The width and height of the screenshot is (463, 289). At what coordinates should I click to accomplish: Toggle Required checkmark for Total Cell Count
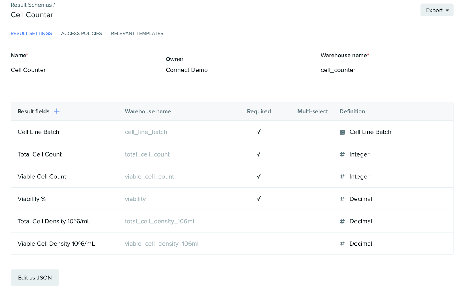pos(259,154)
